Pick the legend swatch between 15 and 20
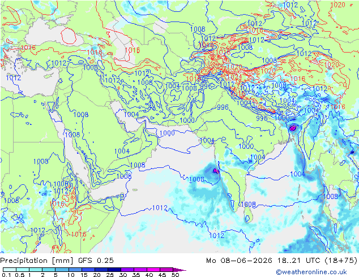Viewport: 359px width, 277px height. [x=88, y=270]
